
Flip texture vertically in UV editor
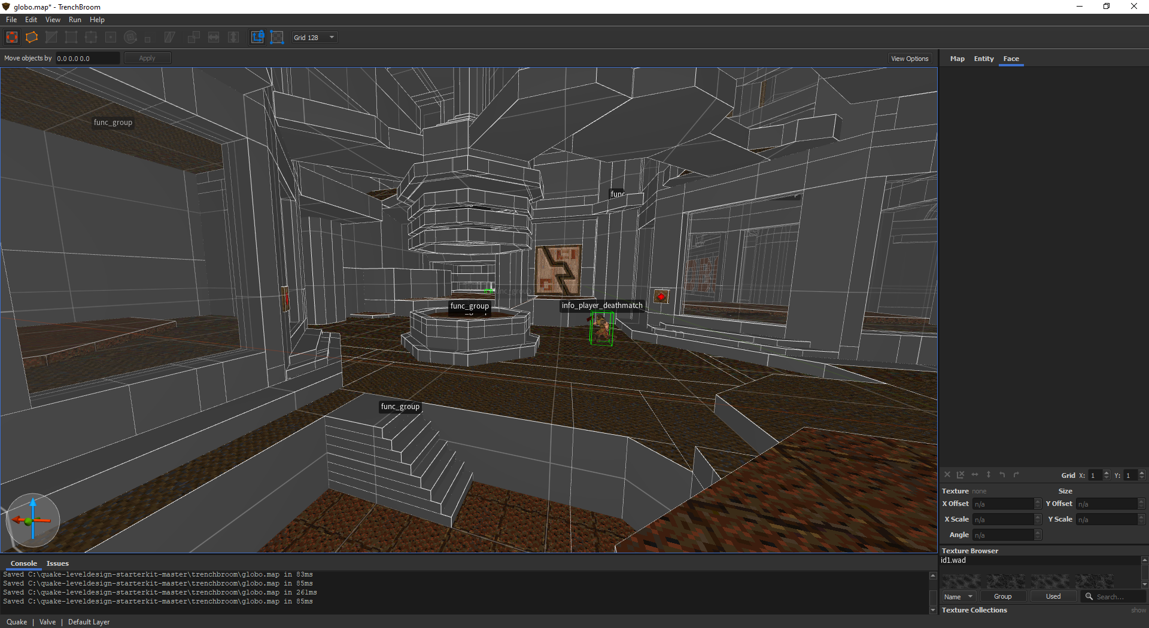pos(989,475)
